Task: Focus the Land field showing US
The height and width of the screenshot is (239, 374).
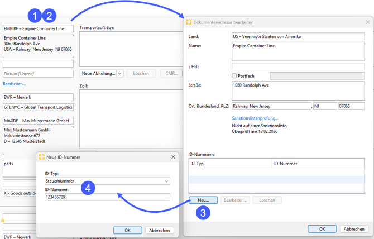Action: tap(298, 36)
